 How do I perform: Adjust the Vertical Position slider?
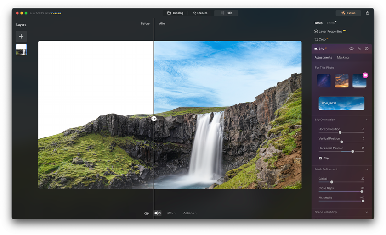click(341, 142)
